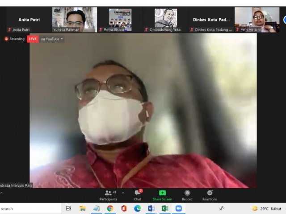
Task: Open the Chat panel
Action: pos(138,195)
